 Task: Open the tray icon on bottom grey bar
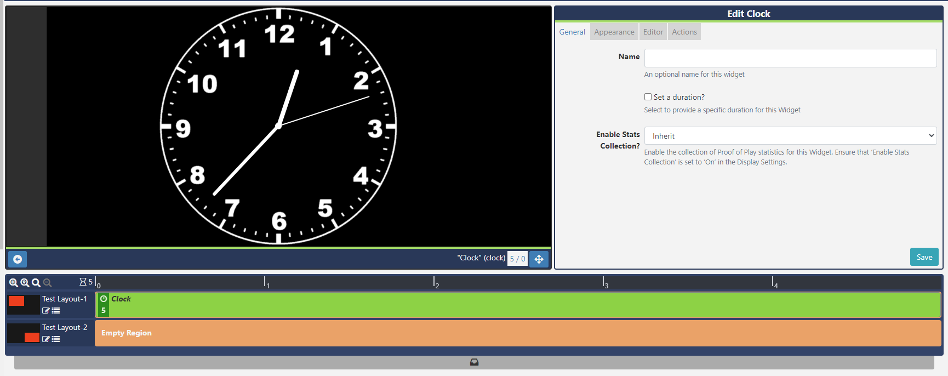coord(474,362)
